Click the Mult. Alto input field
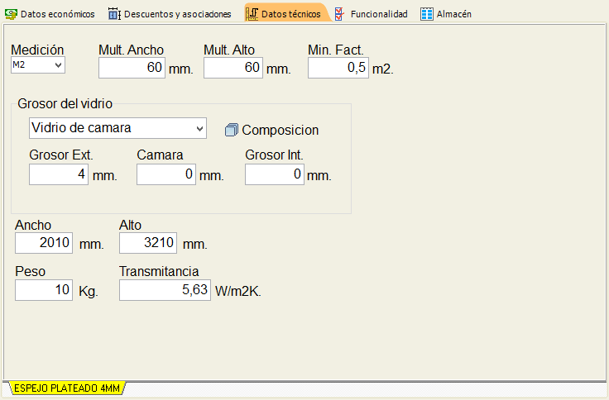 tap(233, 68)
